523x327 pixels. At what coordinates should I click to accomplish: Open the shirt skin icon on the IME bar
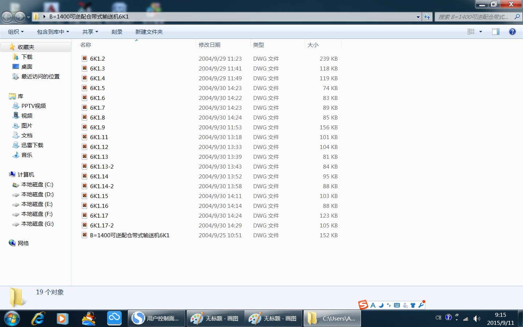(413, 305)
